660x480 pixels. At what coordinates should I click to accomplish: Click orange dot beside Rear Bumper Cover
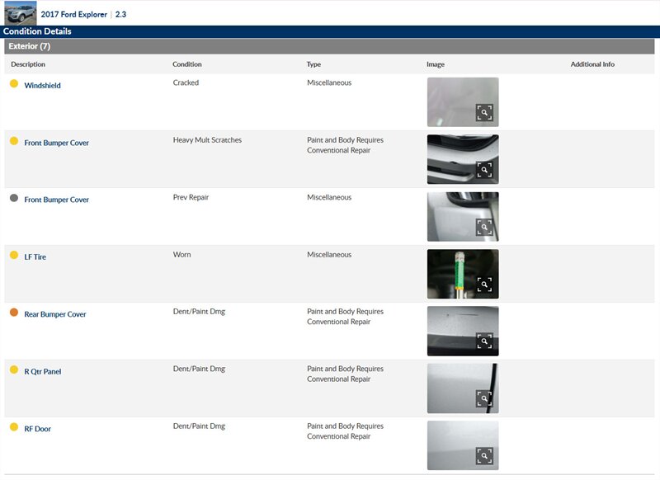coord(14,312)
